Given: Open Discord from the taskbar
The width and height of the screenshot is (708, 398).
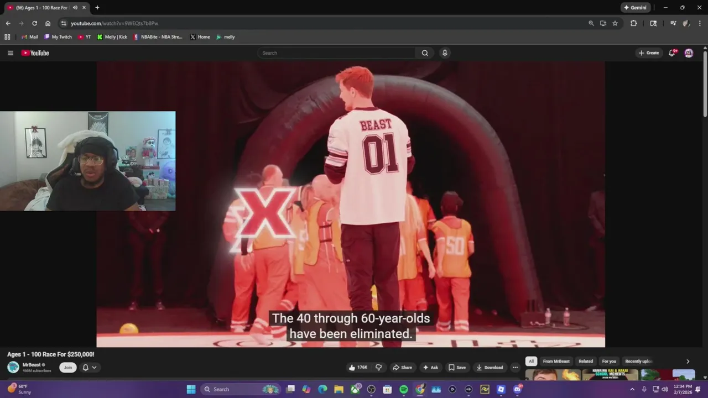Looking at the screenshot, I should [x=517, y=389].
